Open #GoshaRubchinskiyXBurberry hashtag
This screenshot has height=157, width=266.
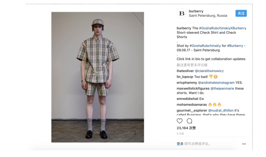pos(222,28)
